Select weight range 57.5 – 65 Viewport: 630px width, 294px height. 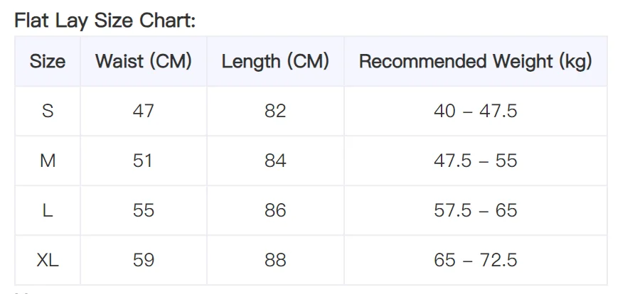tap(476, 210)
